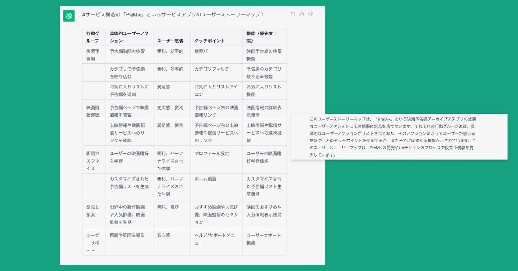Click the 'おすすめ映画や人気俳優、映画監督のセクション' cell
The image size is (518, 271).
(x=217, y=214)
